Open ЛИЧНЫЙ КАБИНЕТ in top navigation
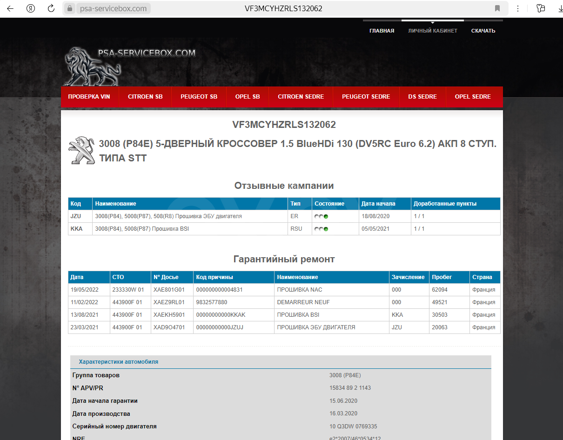 (433, 31)
